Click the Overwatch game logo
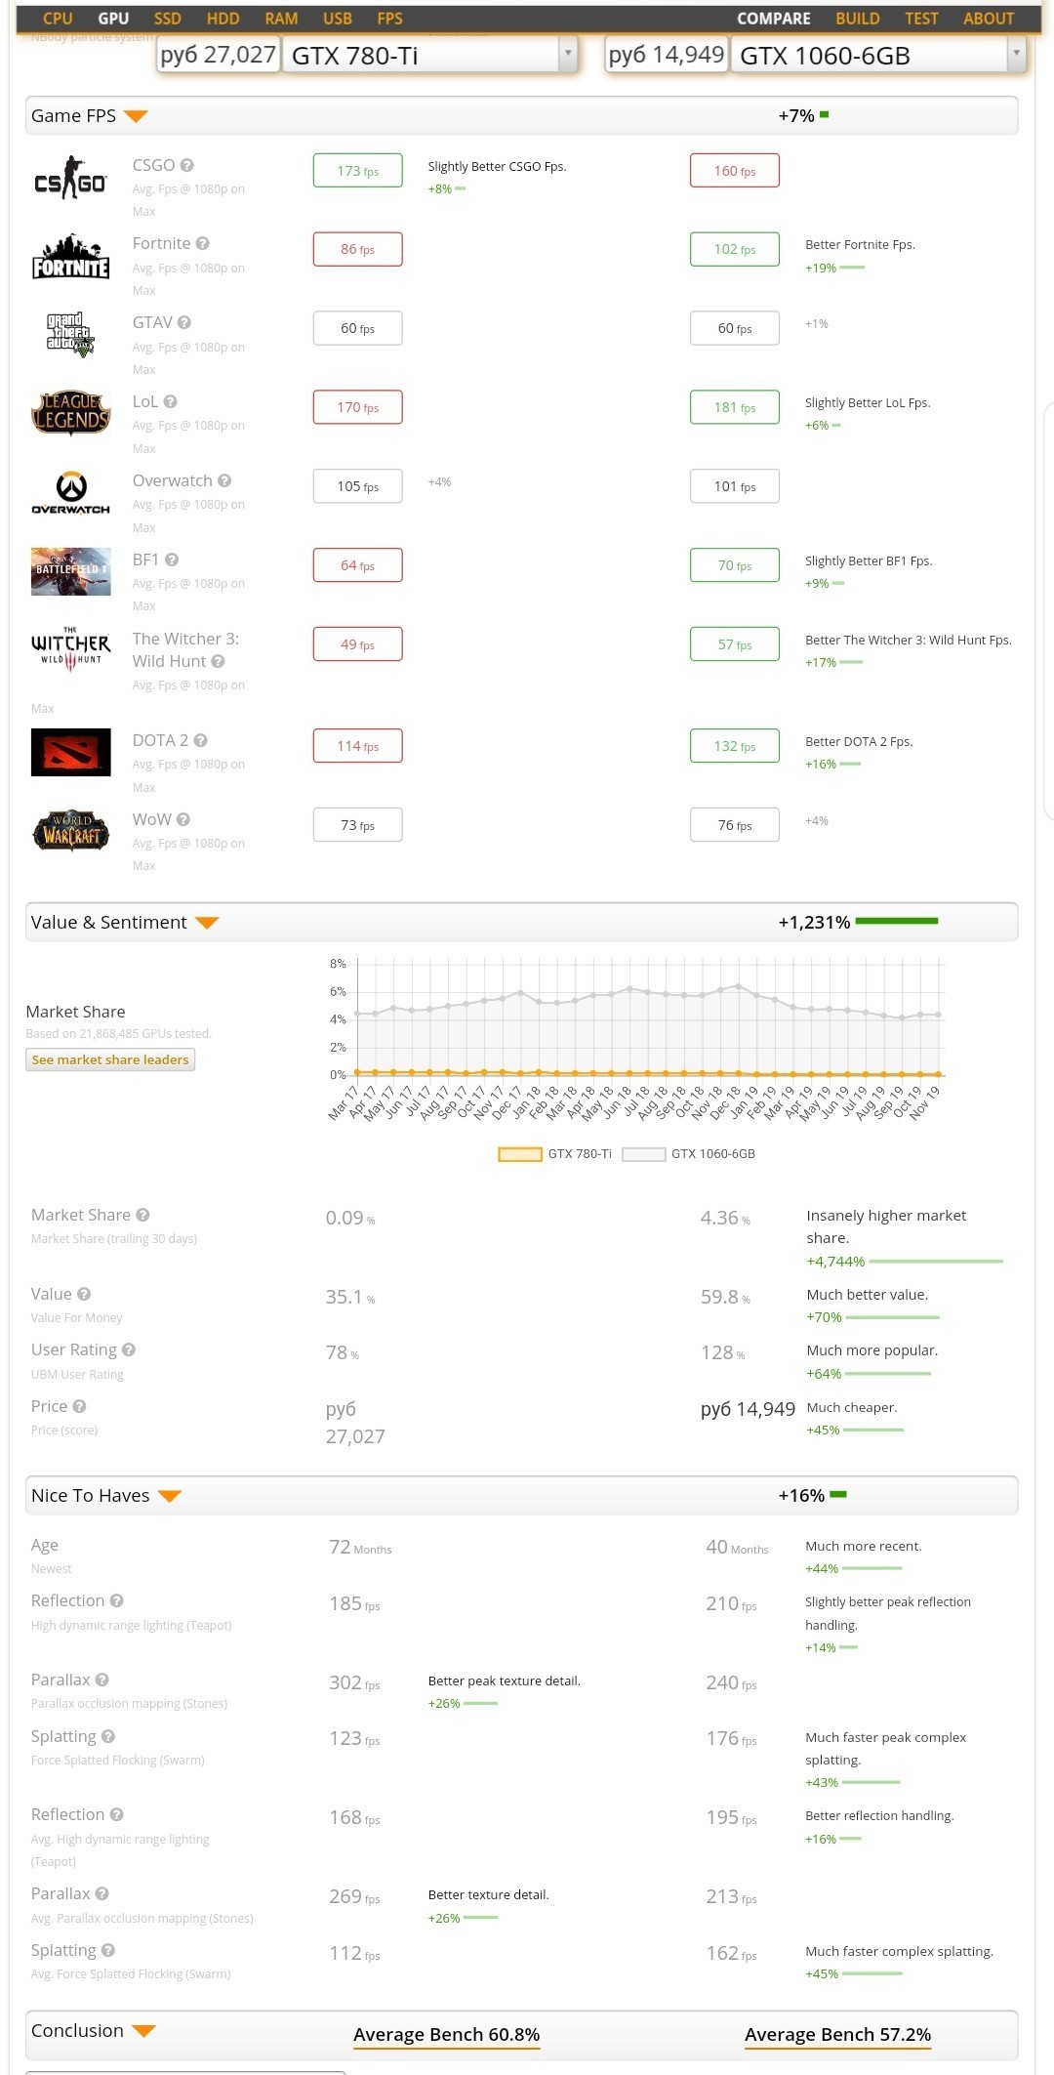 click(x=70, y=492)
